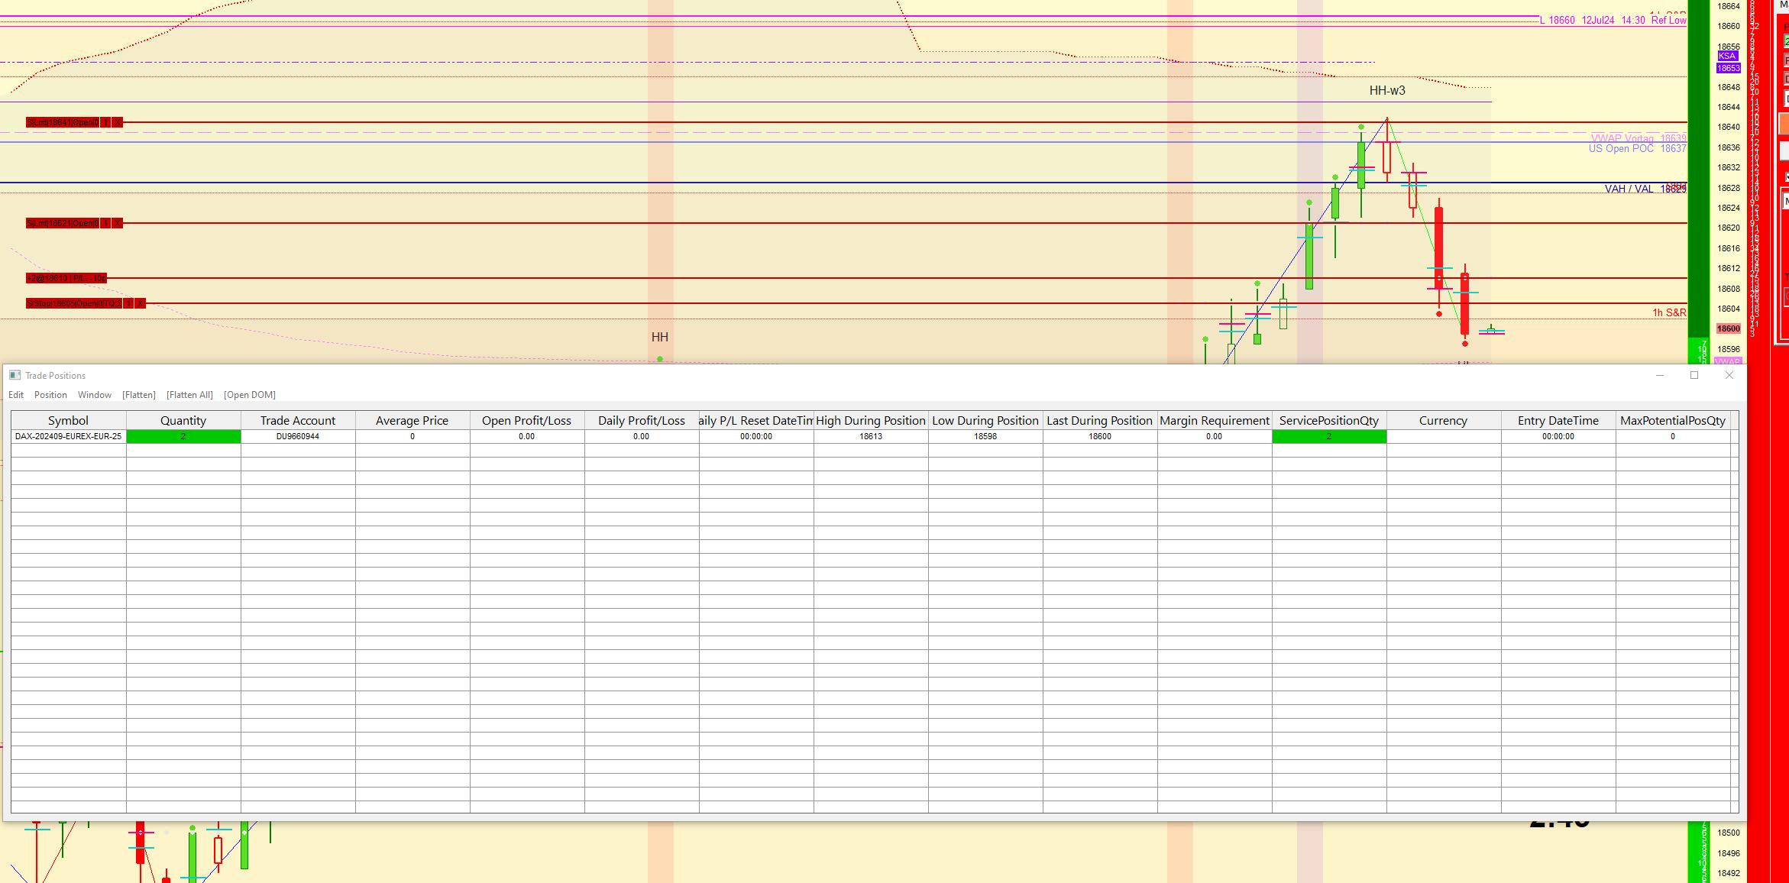Cancel the sell limit order at 18641

click(x=117, y=122)
